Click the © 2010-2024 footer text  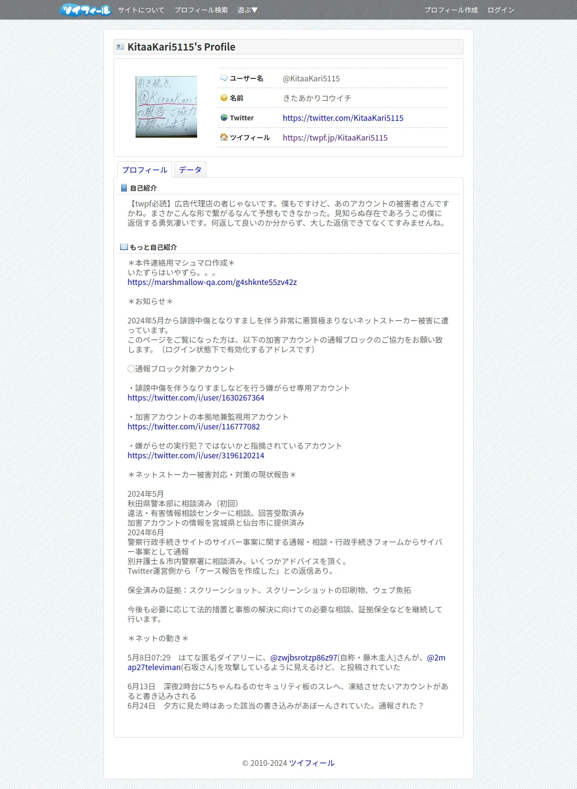tap(264, 763)
